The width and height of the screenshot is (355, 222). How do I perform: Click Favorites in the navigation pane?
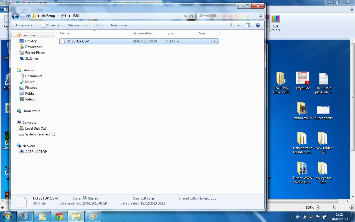[29, 35]
